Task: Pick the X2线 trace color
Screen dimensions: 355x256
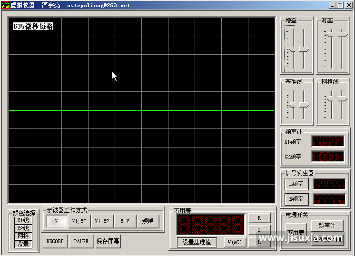Action: pyautogui.click(x=23, y=228)
